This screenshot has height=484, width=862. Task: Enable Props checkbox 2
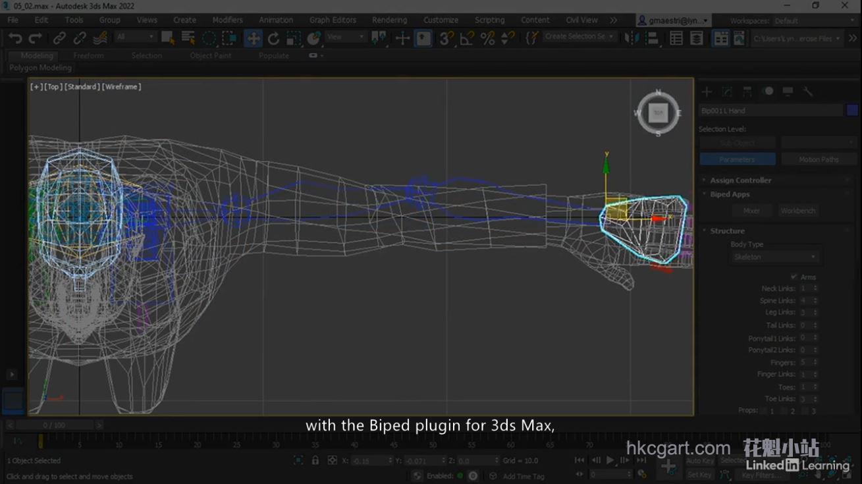point(784,411)
